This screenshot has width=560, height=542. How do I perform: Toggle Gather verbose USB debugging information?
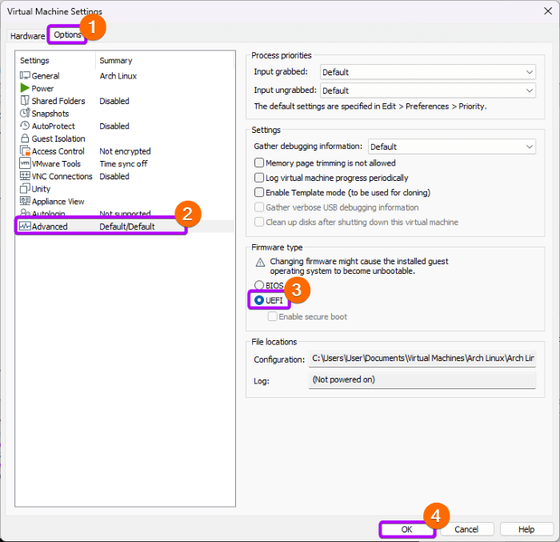click(x=259, y=207)
